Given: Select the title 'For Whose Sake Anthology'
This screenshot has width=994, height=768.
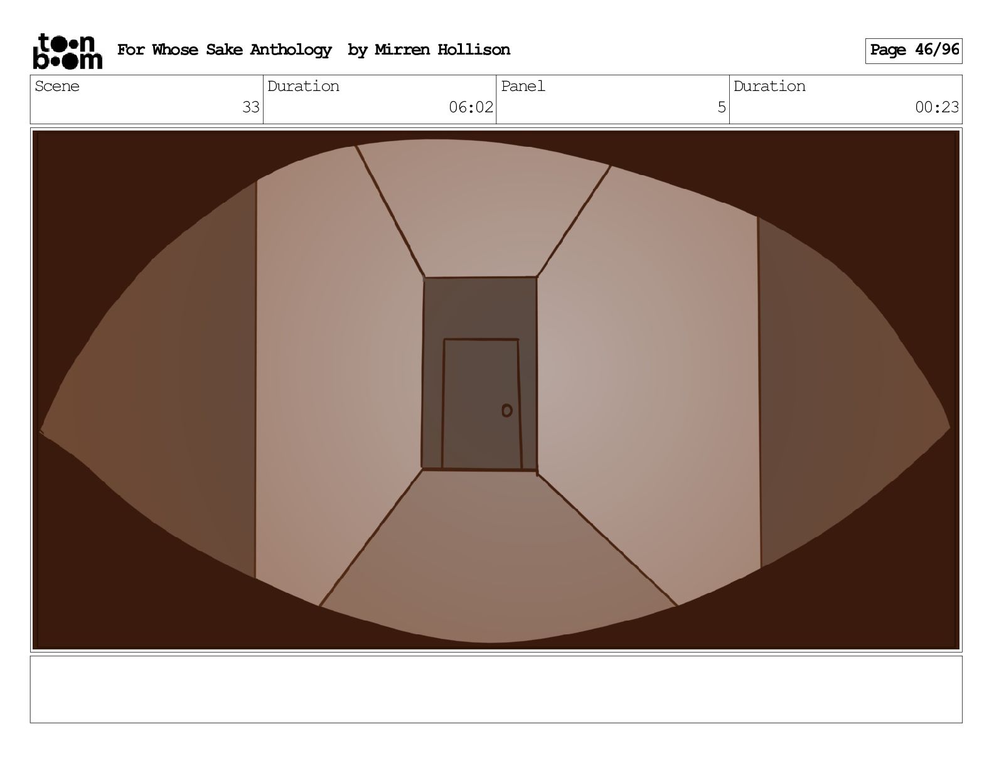Looking at the screenshot, I should [x=224, y=50].
